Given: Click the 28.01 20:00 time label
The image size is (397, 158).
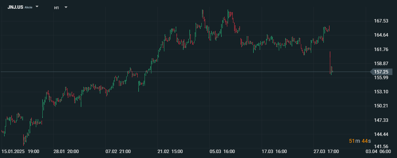Looking at the screenshot, I should tap(66, 152).
